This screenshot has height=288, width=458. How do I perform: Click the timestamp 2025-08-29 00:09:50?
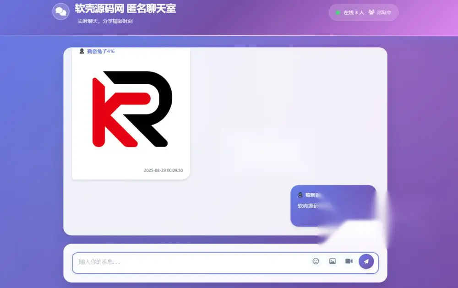click(164, 170)
